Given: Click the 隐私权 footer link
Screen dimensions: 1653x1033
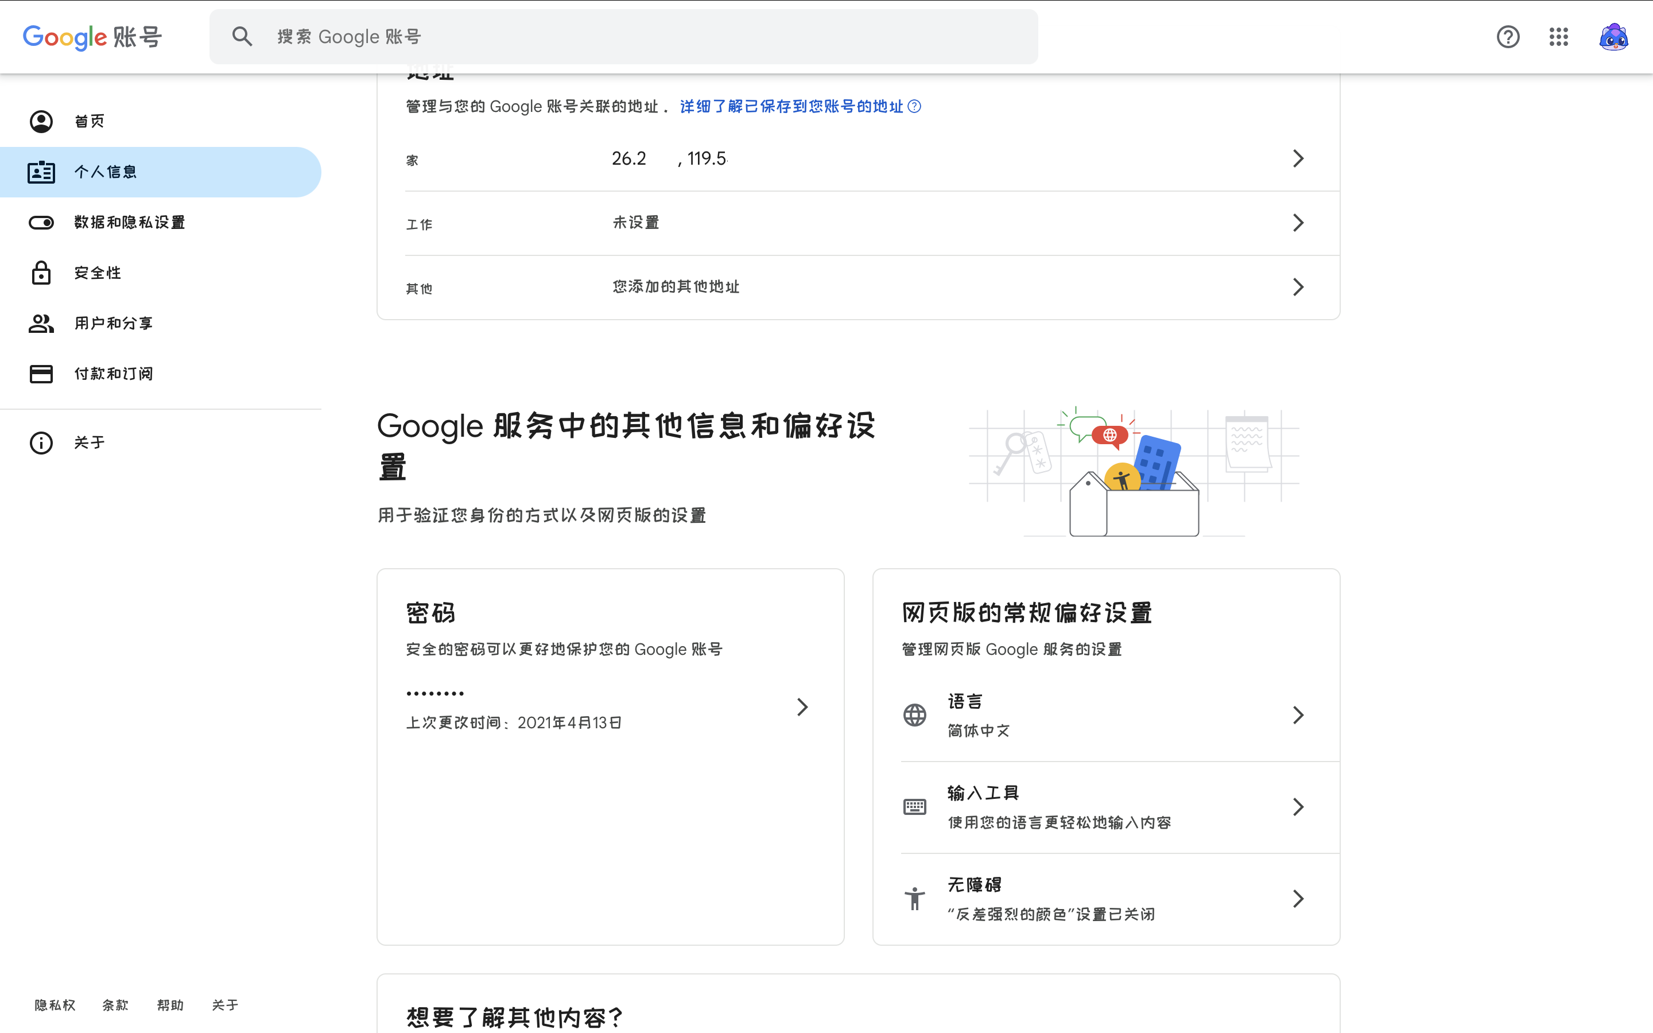Looking at the screenshot, I should [55, 1005].
